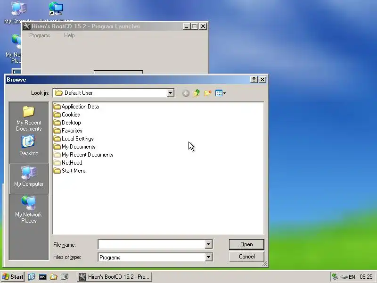Click the taskbar clock showing 09:25
The image size is (377, 283).
click(x=366, y=277)
